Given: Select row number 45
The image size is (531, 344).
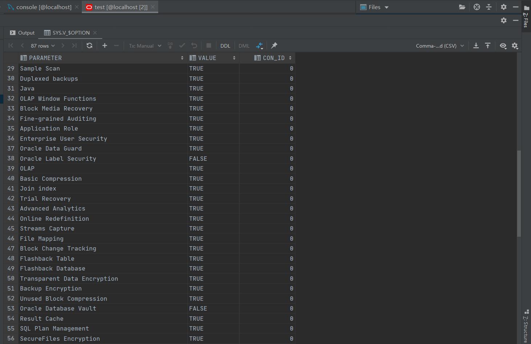Looking at the screenshot, I should tap(11, 228).
